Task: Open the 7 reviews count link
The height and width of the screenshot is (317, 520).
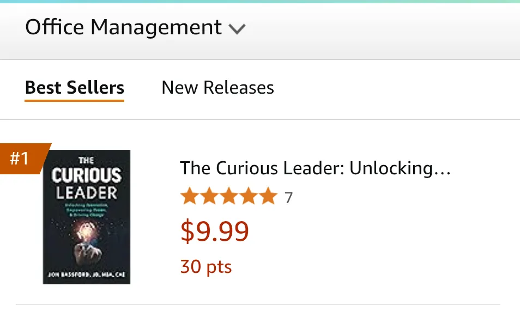Action: coord(288,198)
